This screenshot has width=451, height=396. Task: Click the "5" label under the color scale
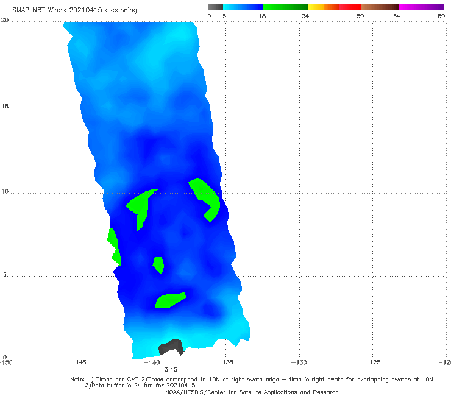(x=224, y=16)
